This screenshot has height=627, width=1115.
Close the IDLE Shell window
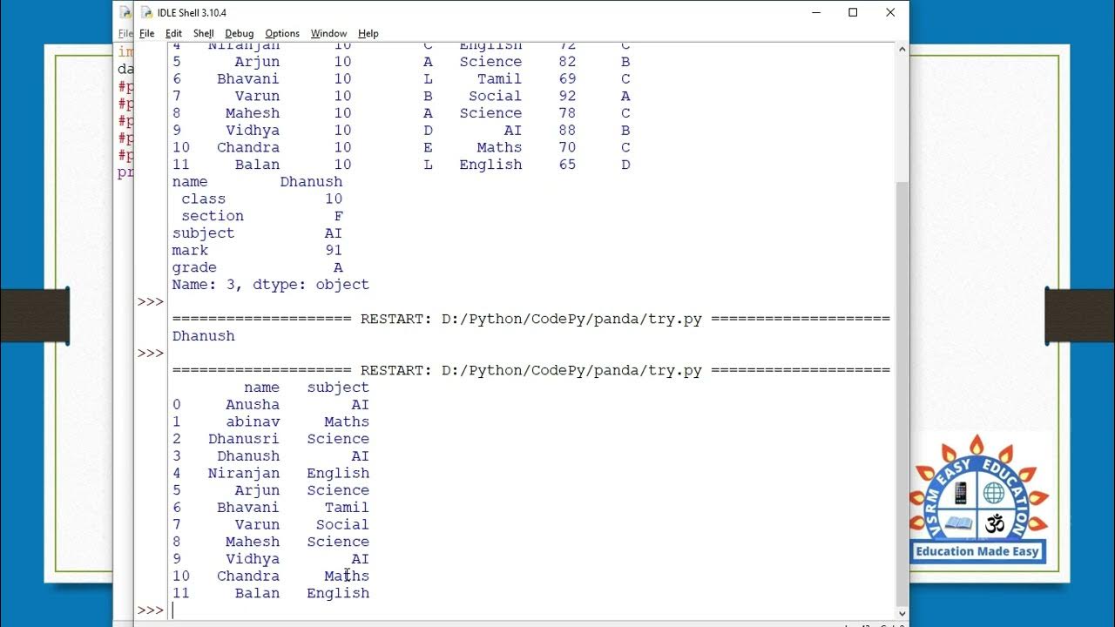tap(890, 12)
